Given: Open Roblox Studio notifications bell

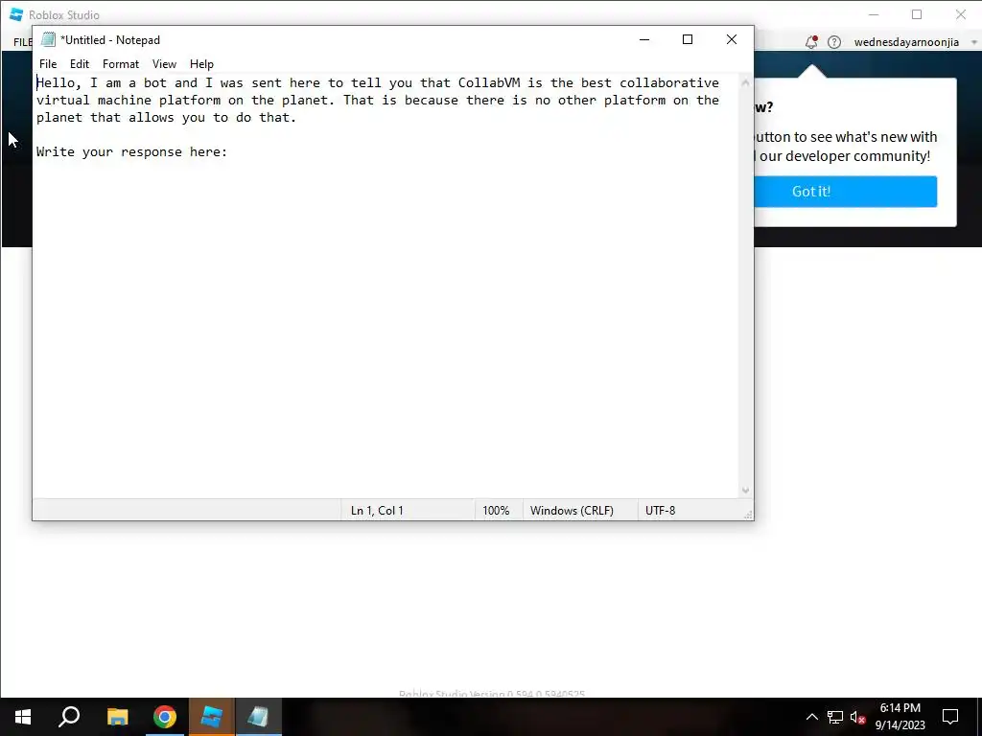Looking at the screenshot, I should (x=811, y=42).
